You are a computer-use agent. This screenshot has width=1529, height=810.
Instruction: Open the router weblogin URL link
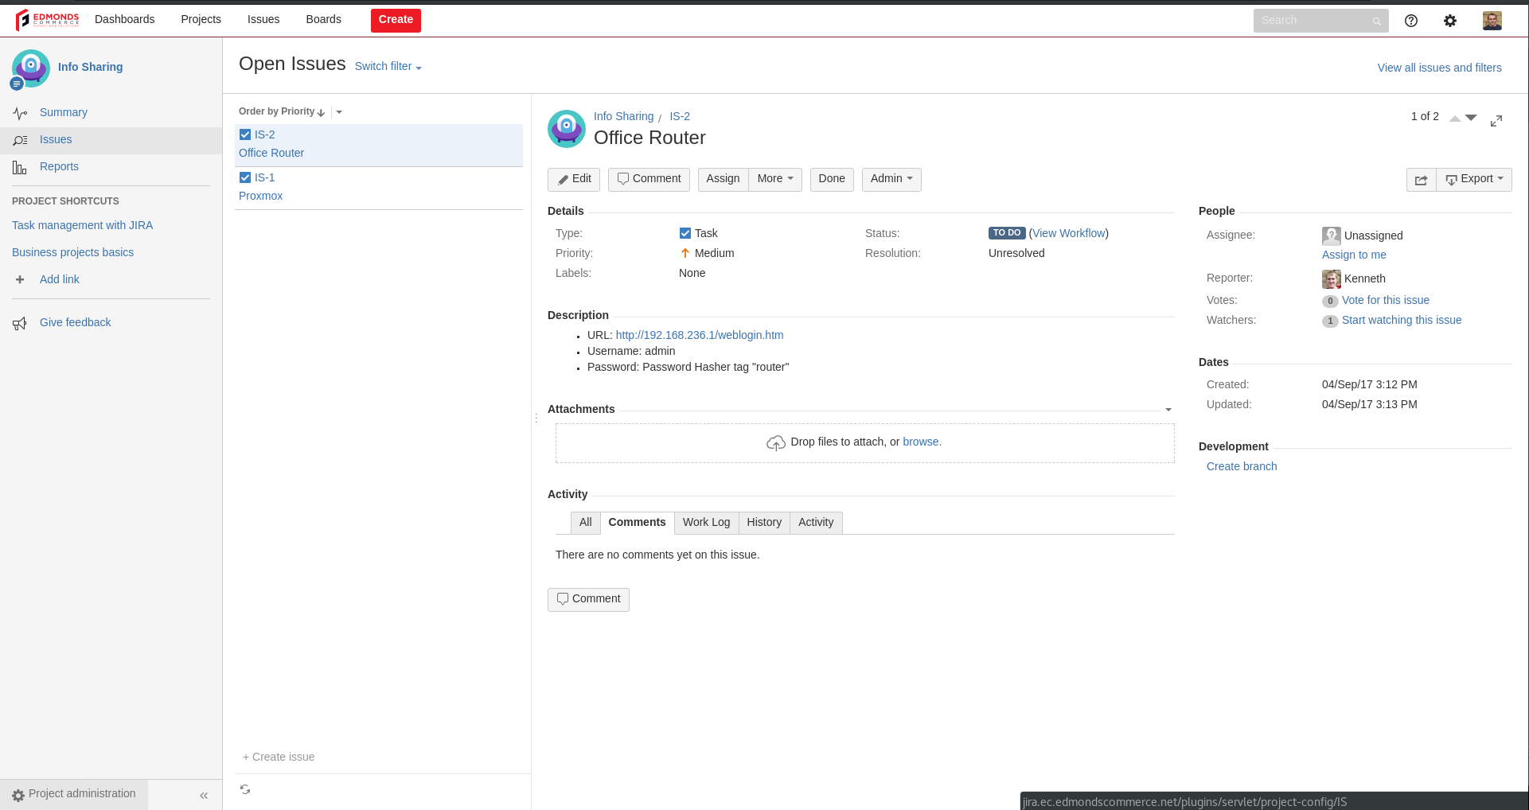click(700, 336)
